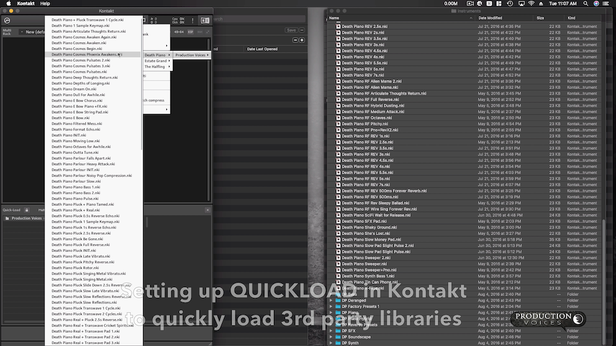616x346 pixels.
Task: Select the Production Voices folder in Quick-Load
Action: click(26, 218)
